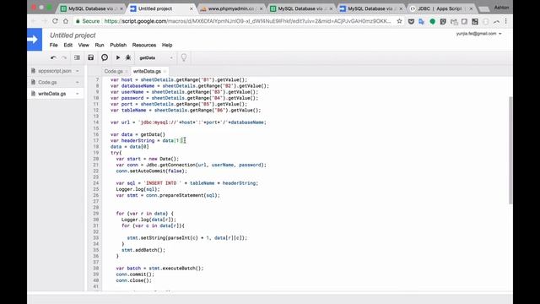
Task: Save the project with the floppy disk icon
Action: (x=90, y=58)
